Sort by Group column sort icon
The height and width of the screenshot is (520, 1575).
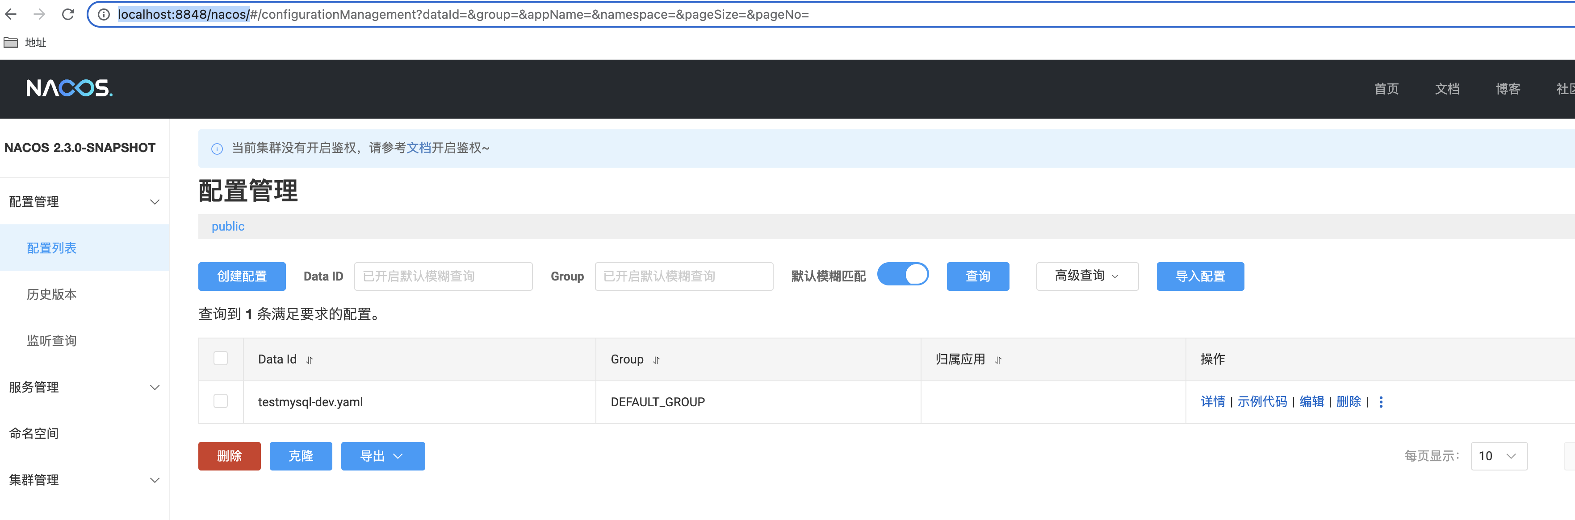click(656, 360)
